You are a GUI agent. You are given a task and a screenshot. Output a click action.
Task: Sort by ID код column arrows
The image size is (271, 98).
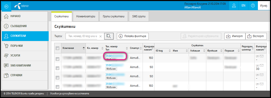[169, 51]
